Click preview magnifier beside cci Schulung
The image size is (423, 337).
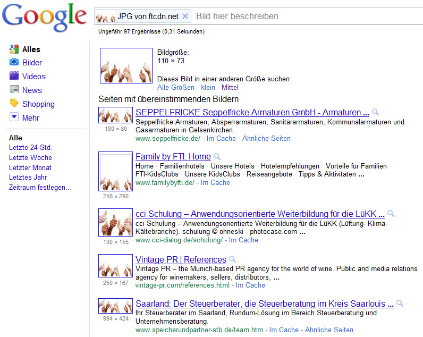(x=391, y=214)
